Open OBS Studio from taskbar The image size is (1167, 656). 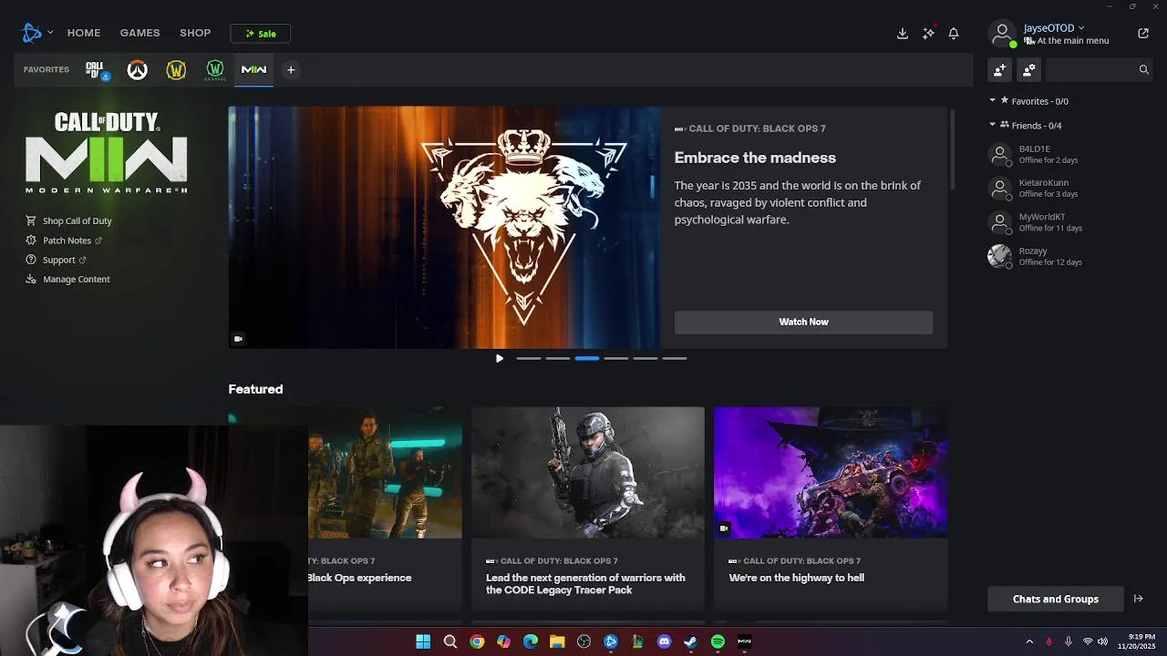[x=584, y=641]
